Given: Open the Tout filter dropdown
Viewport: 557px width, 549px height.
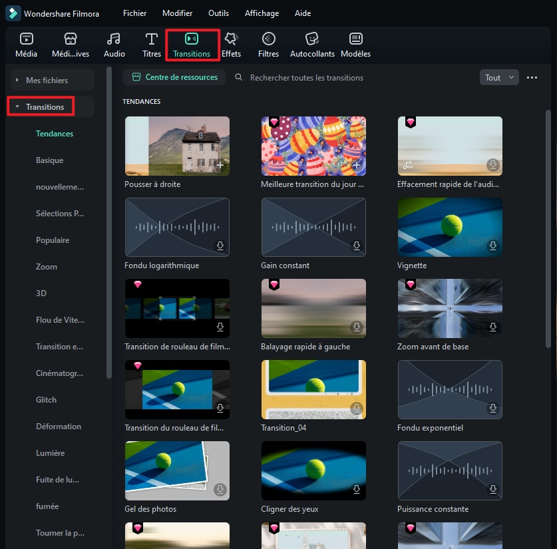Looking at the screenshot, I should point(499,77).
